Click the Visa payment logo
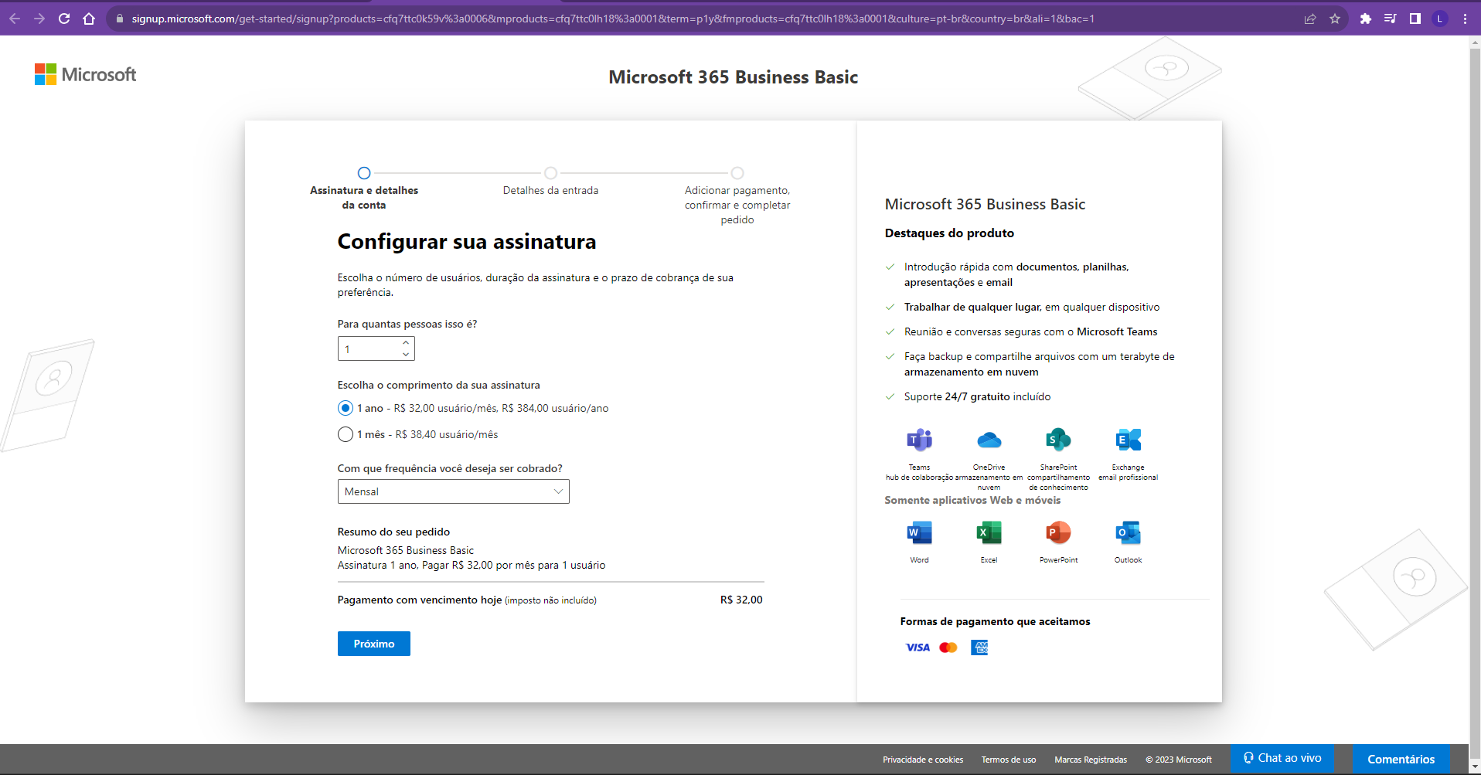 tap(918, 648)
